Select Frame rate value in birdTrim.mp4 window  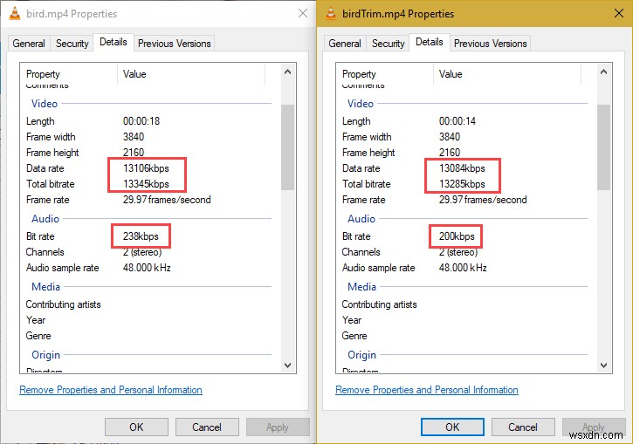point(483,200)
